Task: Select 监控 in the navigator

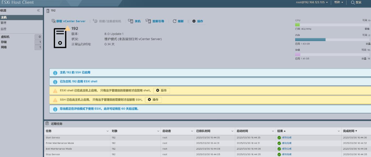Action: tap(4, 29)
